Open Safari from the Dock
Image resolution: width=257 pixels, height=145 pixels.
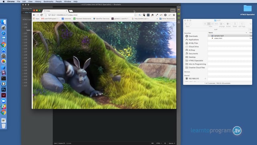4,33
